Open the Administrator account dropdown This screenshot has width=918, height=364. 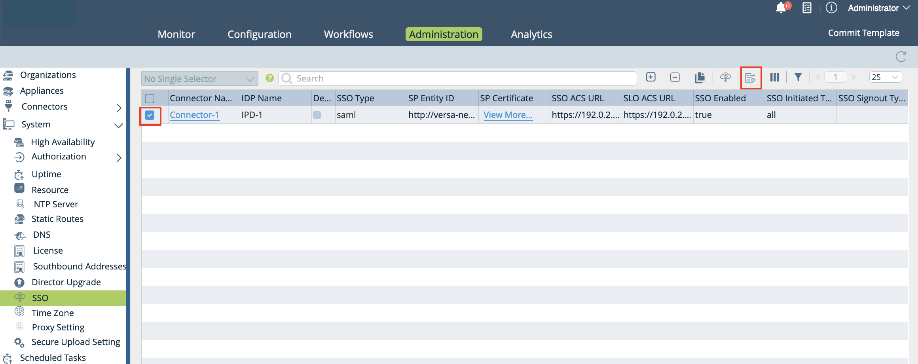[x=878, y=8]
